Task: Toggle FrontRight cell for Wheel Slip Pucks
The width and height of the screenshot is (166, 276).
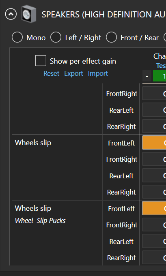Action: (x=154, y=225)
